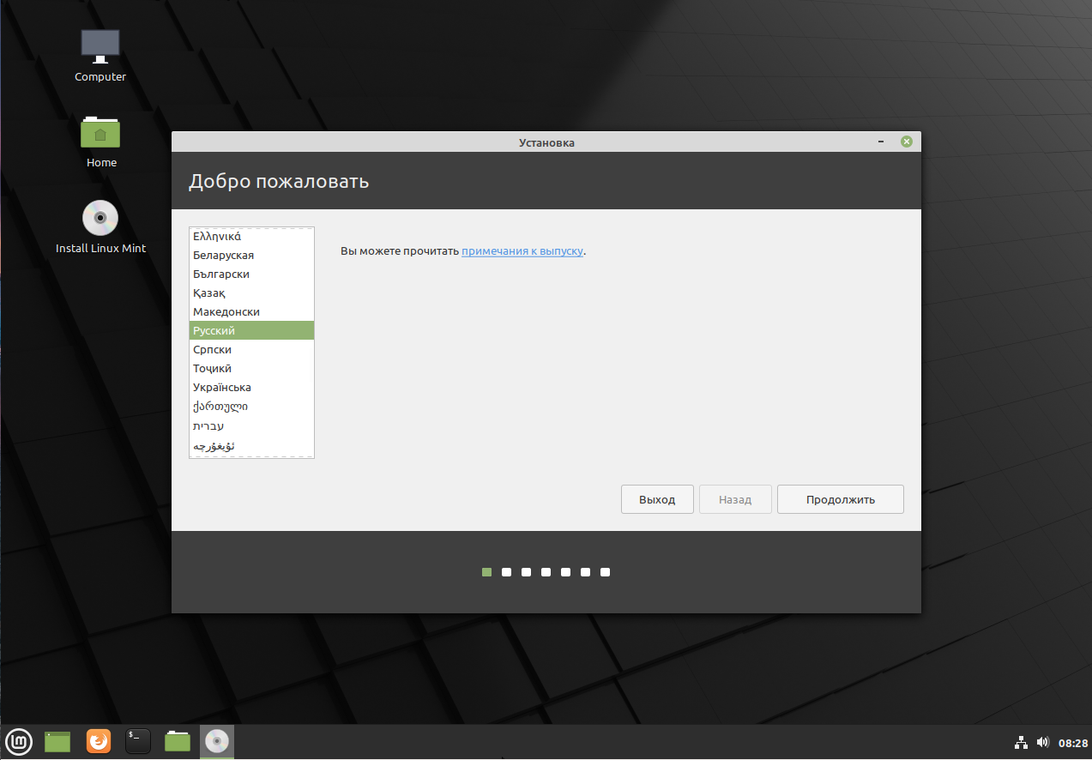The width and height of the screenshot is (1092, 760).
Task: Click the volume speaker tray icon
Action: pos(1042,742)
